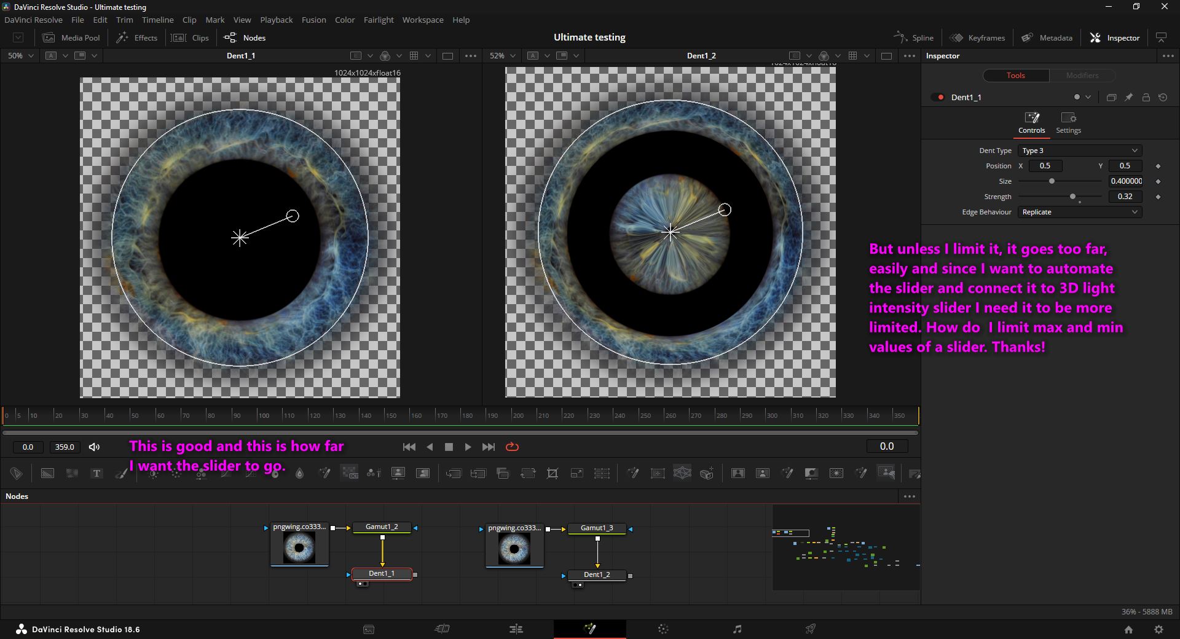Viewport: 1180px width, 639px height.
Task: Select the Gamut1_2 node
Action: (382, 527)
